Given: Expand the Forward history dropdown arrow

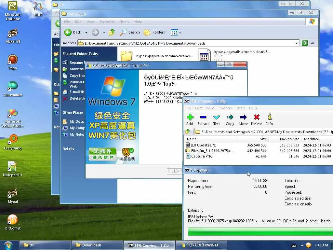Looking at the screenshot, I should [x=104, y=33].
